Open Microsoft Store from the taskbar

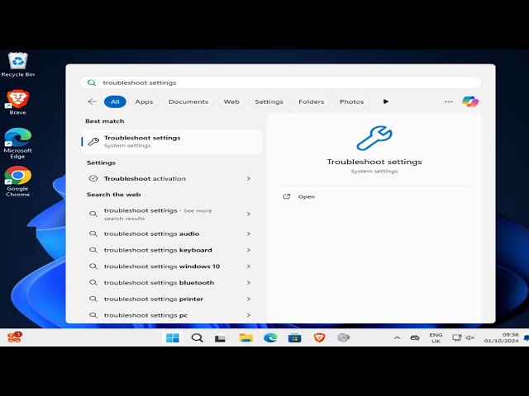(x=294, y=337)
